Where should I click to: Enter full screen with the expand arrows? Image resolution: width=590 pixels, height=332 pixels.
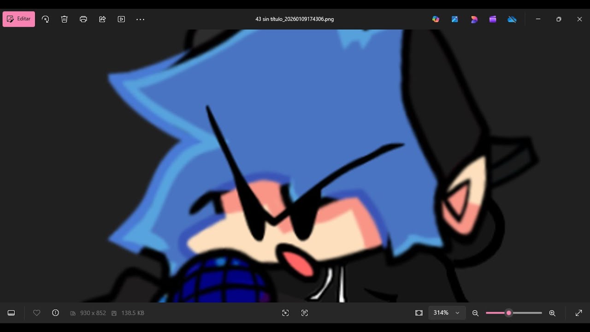click(x=579, y=313)
